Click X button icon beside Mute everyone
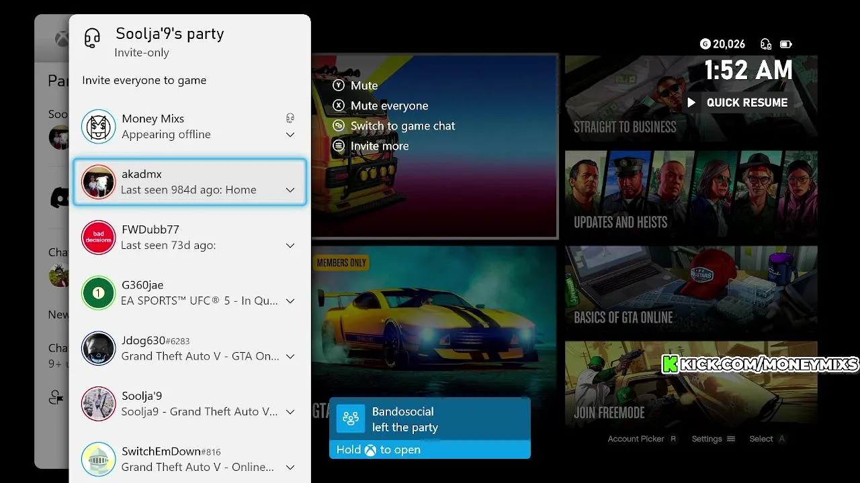860x483 pixels. 339,106
